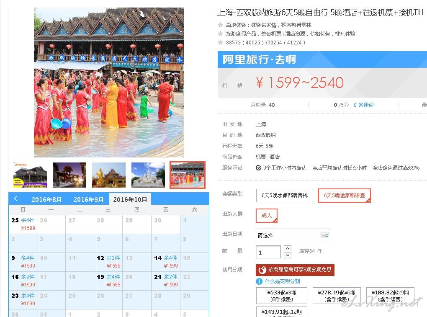View the golden Buddha temple thumbnail
Viewport: 427px width, 317px height.
(x=109, y=175)
